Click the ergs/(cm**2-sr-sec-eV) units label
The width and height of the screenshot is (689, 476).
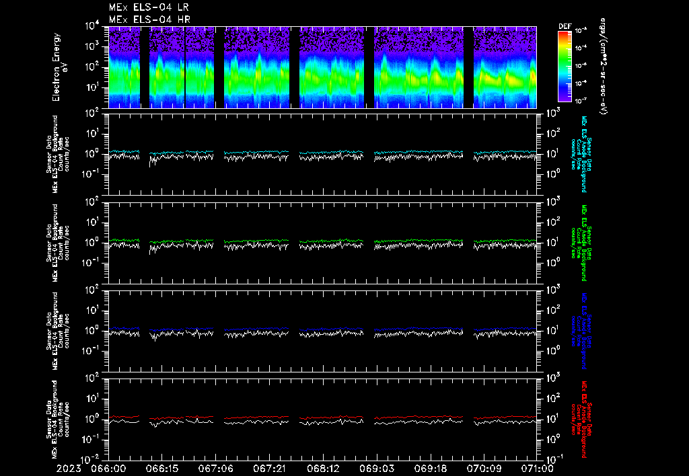click(x=604, y=67)
